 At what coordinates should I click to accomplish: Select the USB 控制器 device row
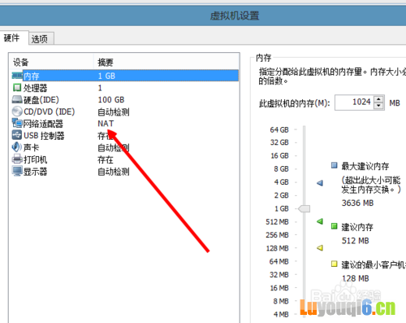tap(124, 136)
